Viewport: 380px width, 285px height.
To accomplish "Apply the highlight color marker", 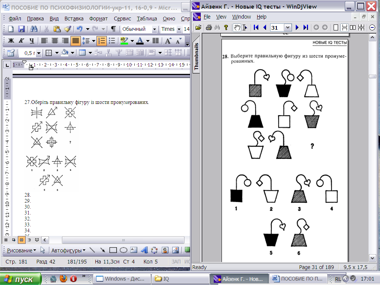I will tap(124, 41).
